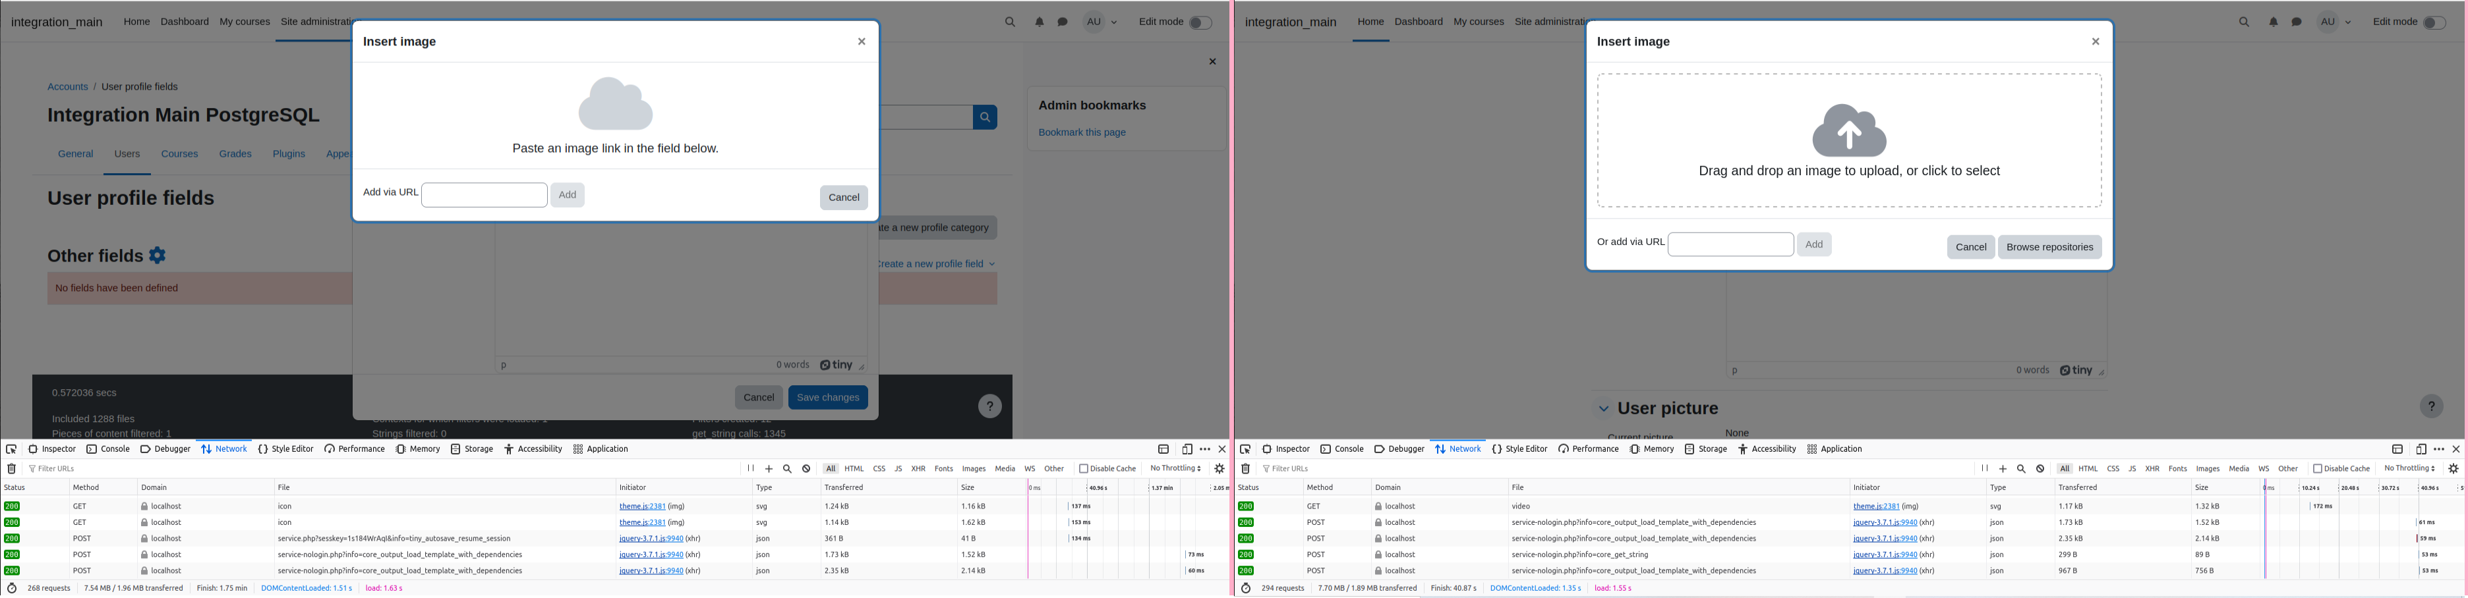Open No Throttling dropdown in right DevTools
2468x598 pixels.
click(2409, 469)
